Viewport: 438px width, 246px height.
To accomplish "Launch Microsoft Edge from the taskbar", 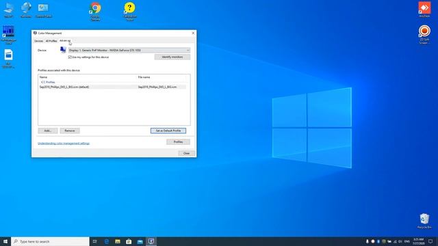I will (107, 241).
